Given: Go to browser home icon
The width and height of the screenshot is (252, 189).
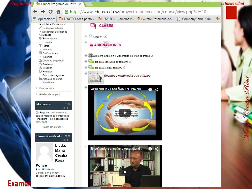Looking at the screenshot, I should click(x=58, y=12).
